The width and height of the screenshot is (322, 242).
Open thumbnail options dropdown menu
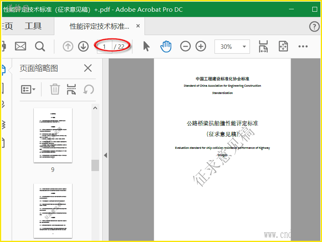28,90
